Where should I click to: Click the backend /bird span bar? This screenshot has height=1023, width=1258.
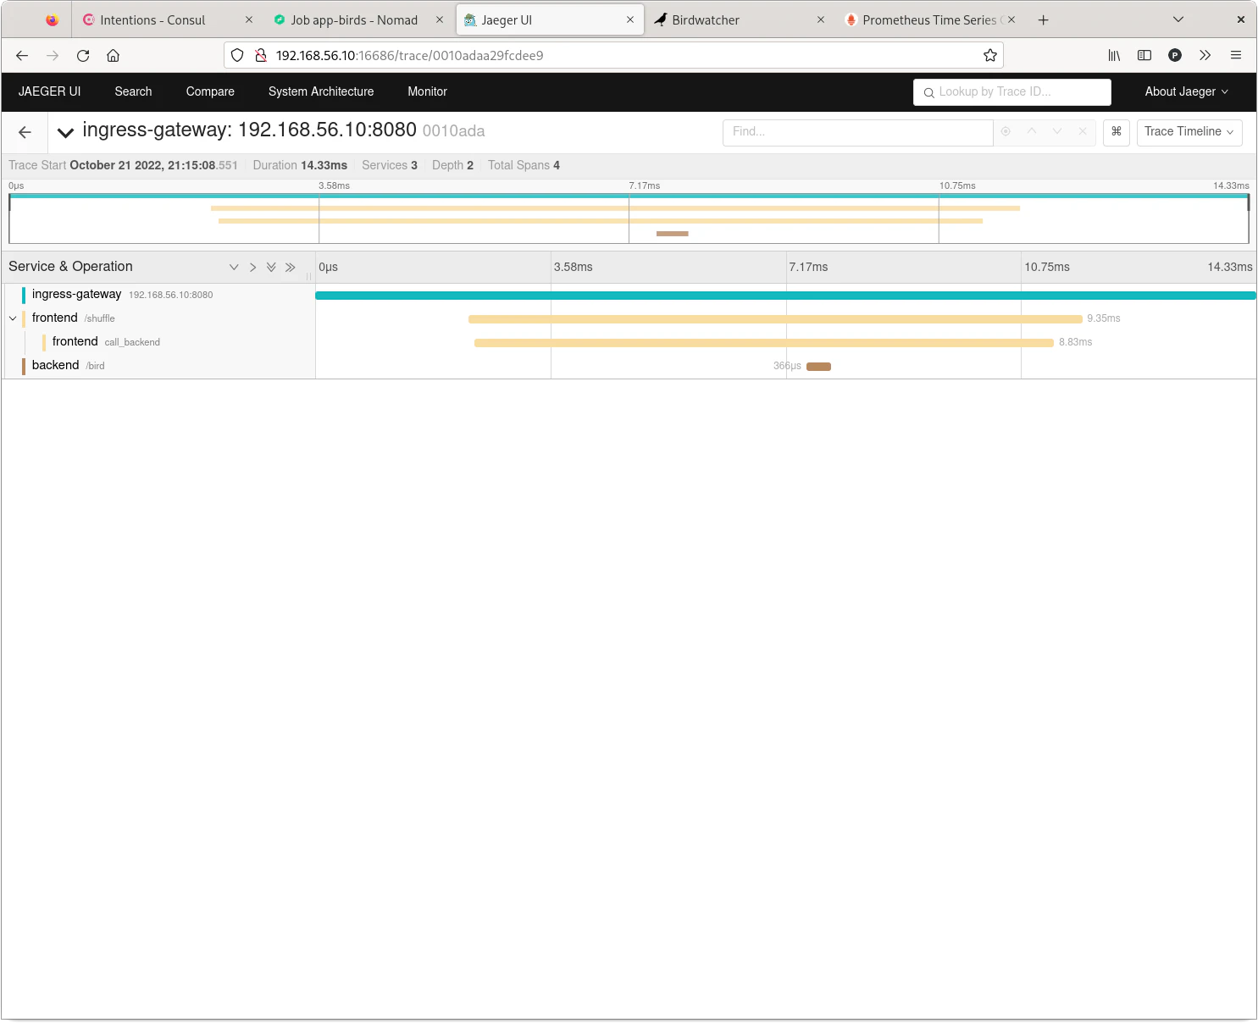(x=818, y=367)
